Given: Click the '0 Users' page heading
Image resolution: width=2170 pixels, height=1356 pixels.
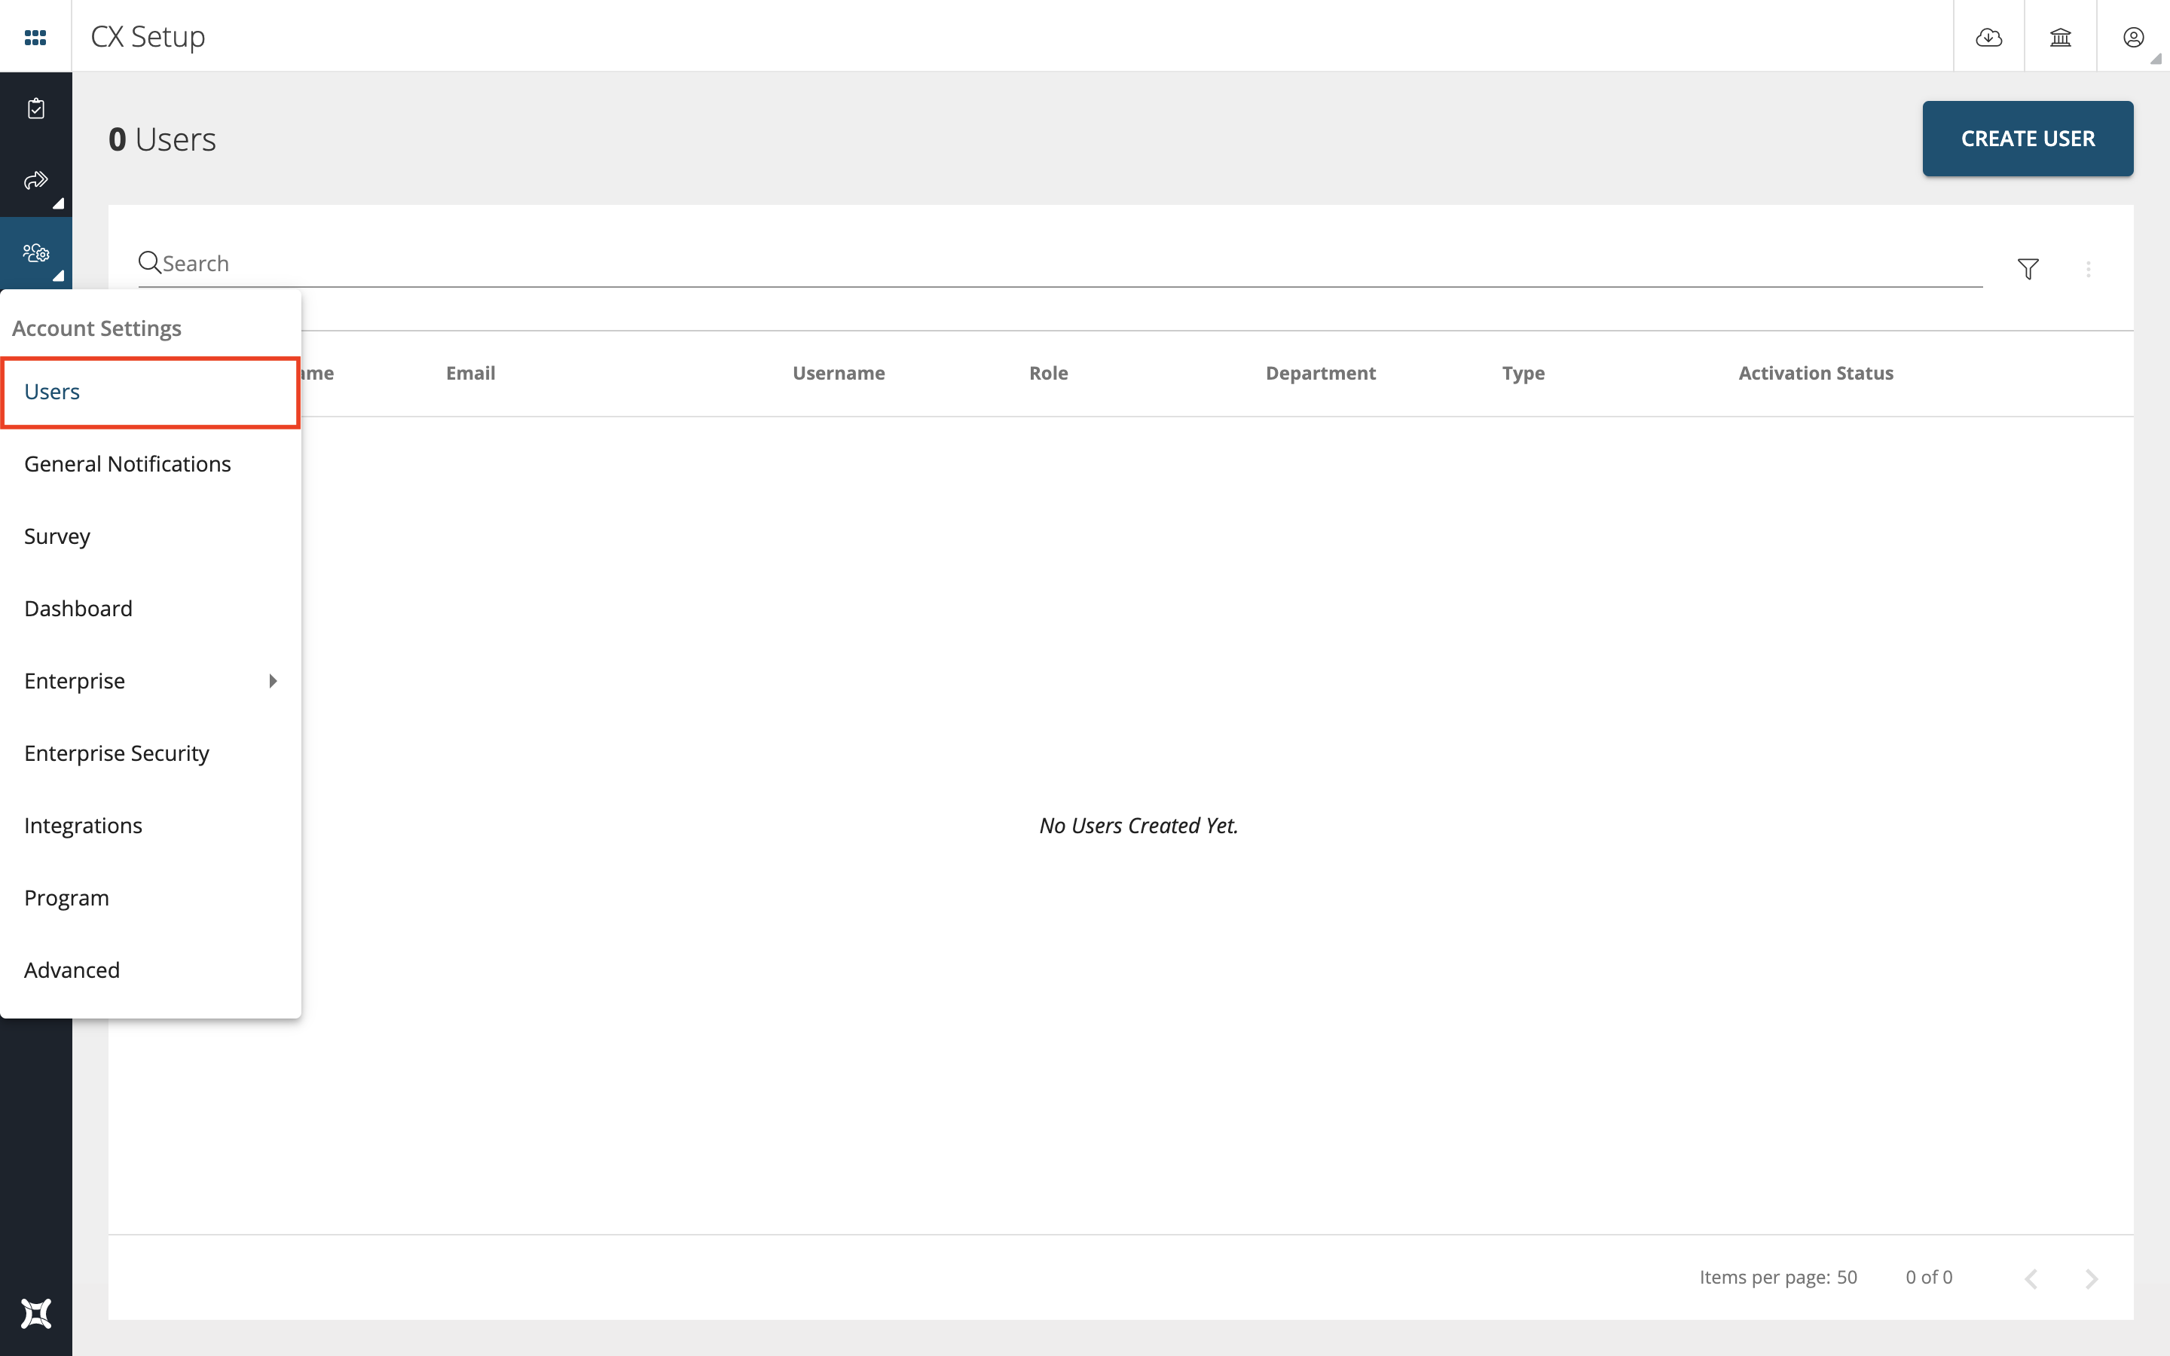Looking at the screenshot, I should (161, 139).
